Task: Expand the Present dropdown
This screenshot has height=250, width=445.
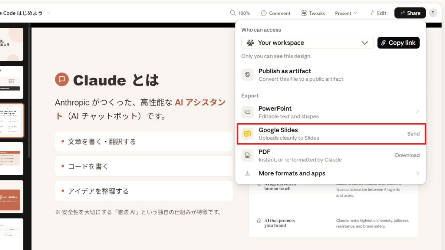Action: (346, 13)
